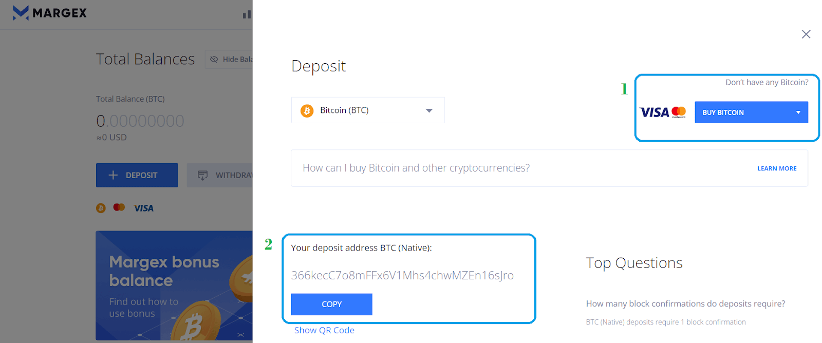The image size is (822, 343).
Task: Click the Mastercard icon under Deposit button
Action: pos(119,207)
